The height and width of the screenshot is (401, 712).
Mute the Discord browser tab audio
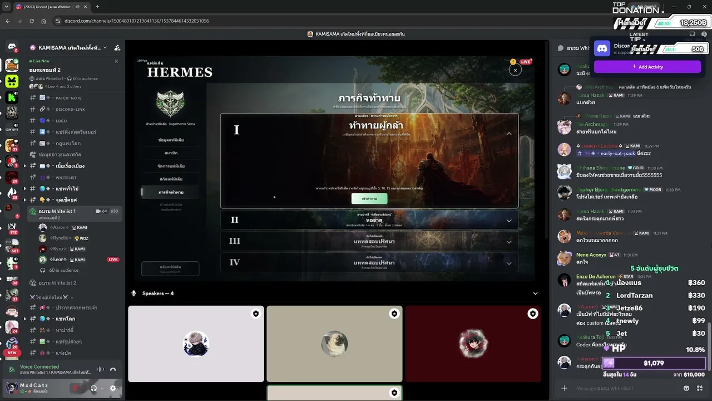coord(77,7)
